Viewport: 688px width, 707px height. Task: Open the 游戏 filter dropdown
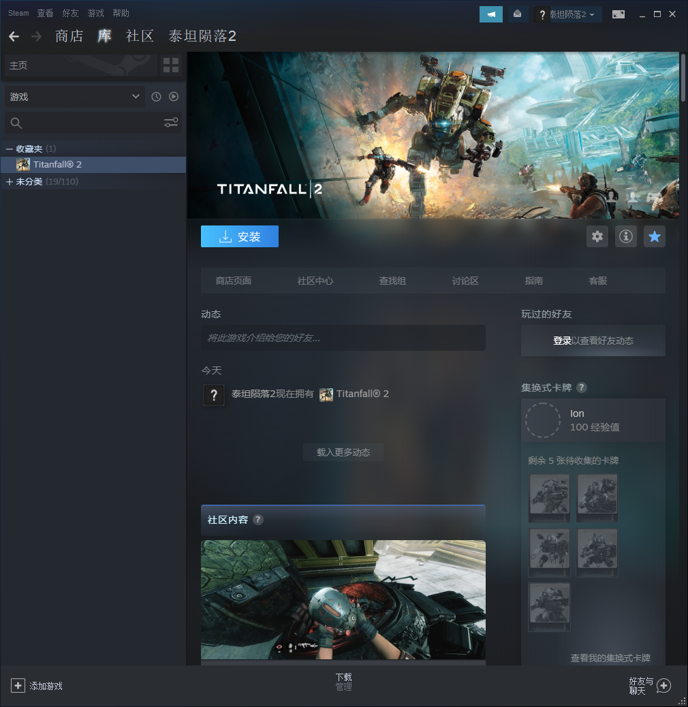tap(74, 97)
